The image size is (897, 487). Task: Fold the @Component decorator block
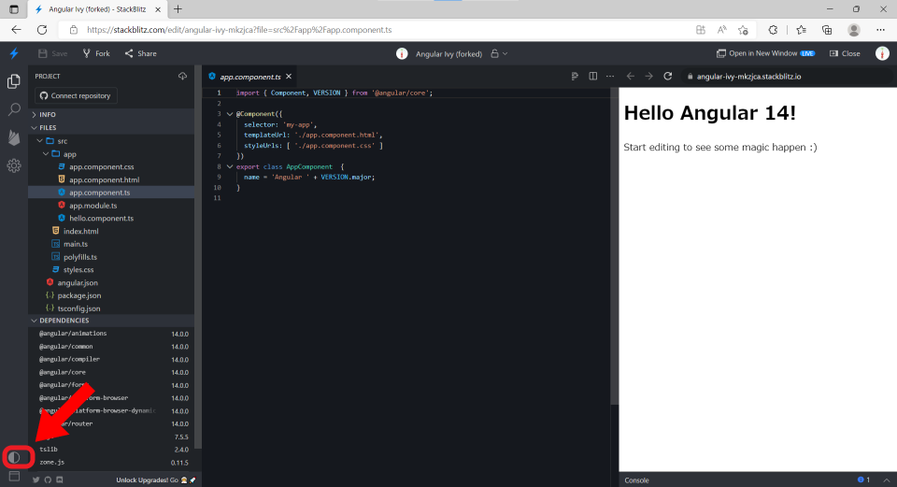(230, 114)
